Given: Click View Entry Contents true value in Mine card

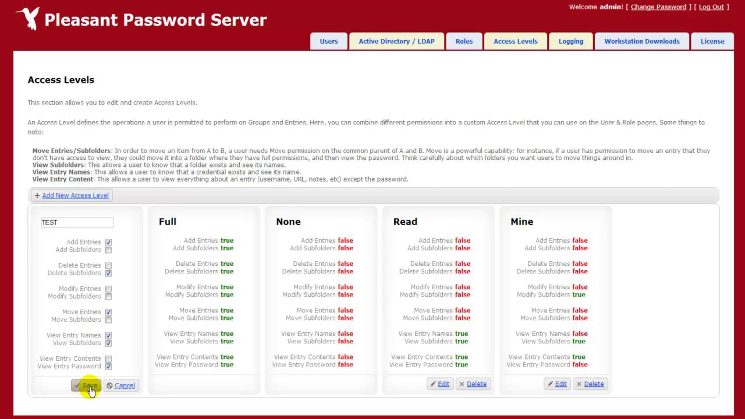Looking at the screenshot, I should pyautogui.click(x=579, y=357).
